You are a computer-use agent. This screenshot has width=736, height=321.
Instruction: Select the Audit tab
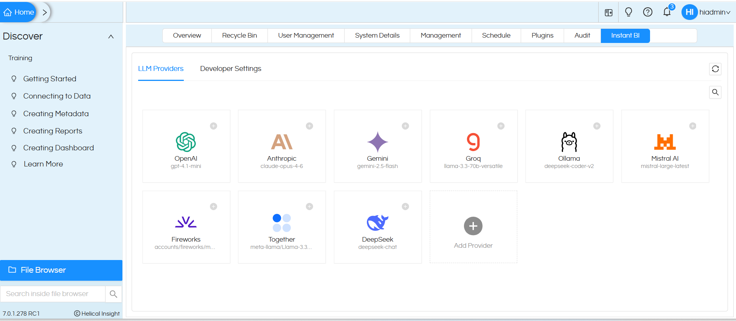(x=582, y=35)
